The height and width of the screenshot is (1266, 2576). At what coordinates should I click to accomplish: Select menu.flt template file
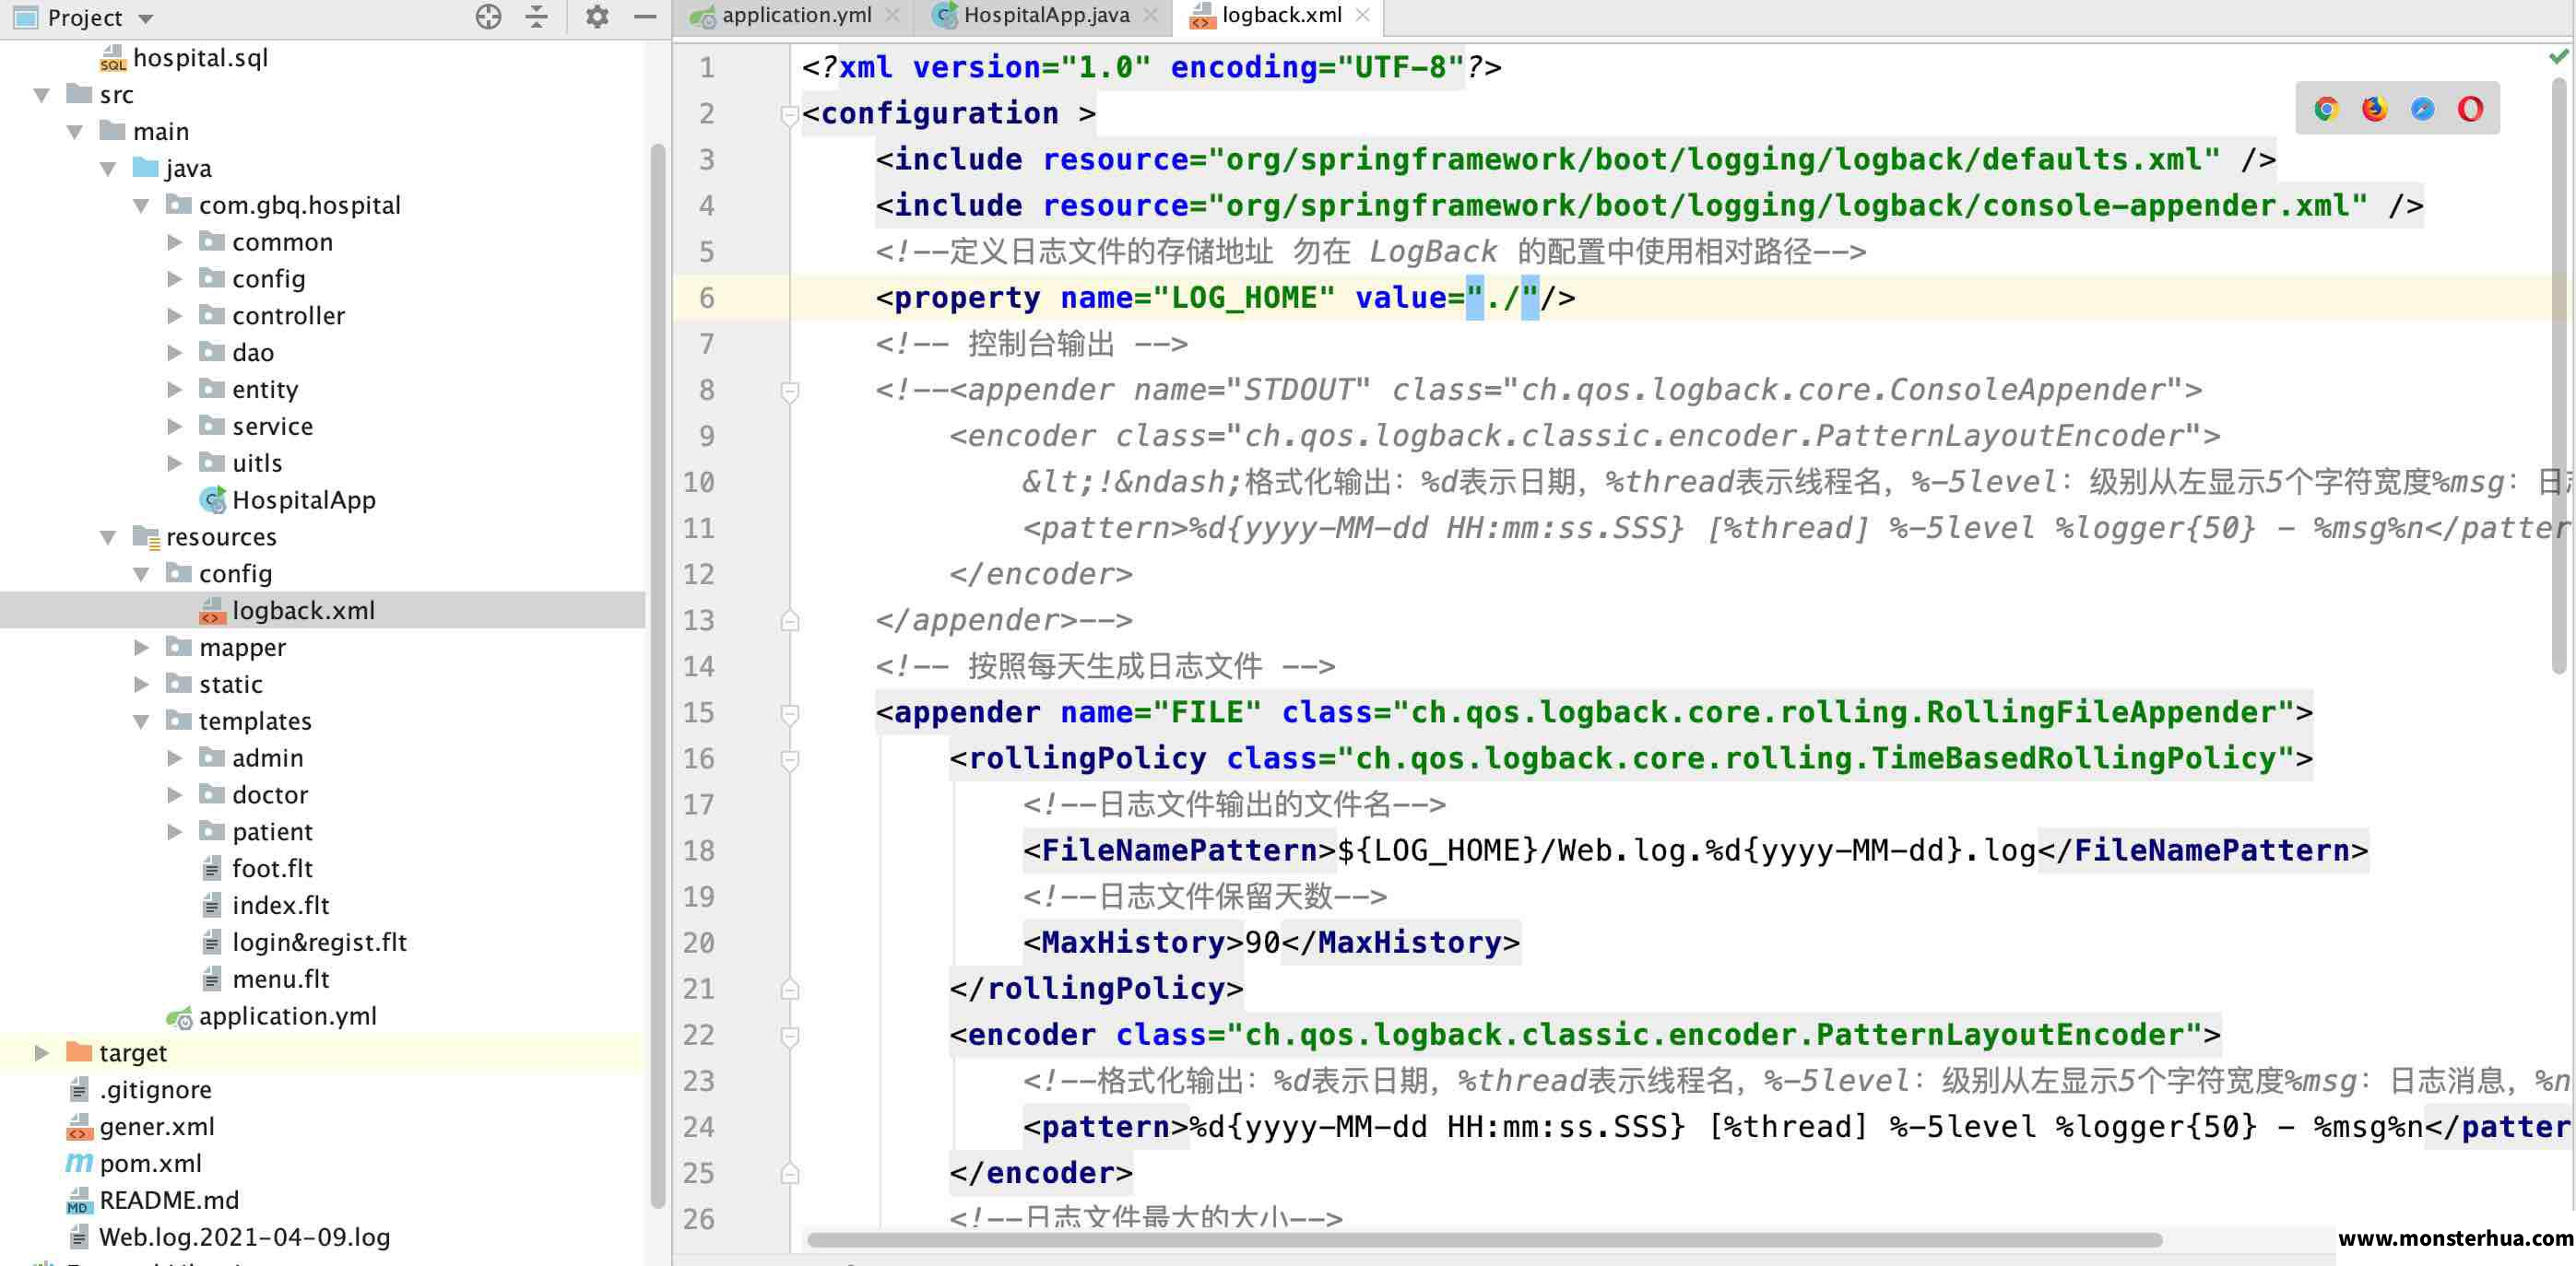tap(281, 979)
